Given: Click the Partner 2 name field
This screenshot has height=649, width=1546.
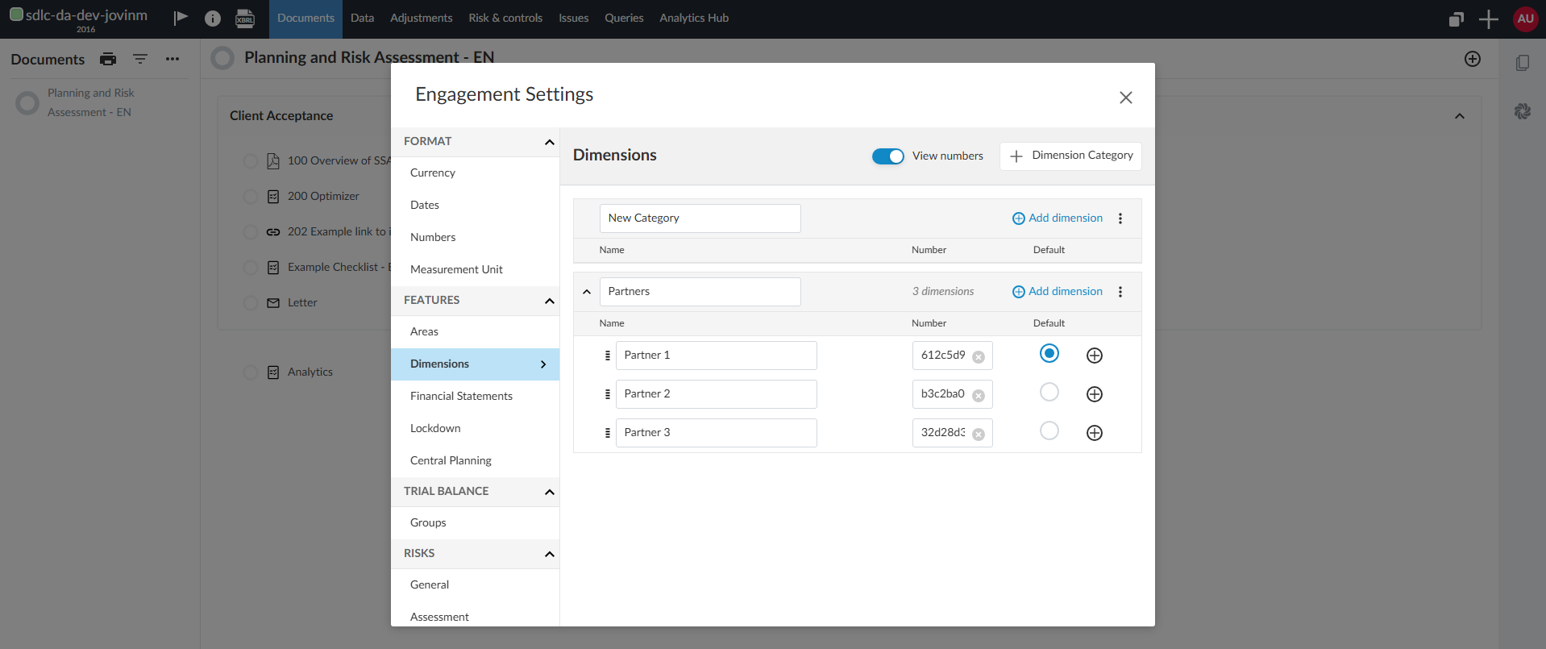Looking at the screenshot, I should click(716, 394).
